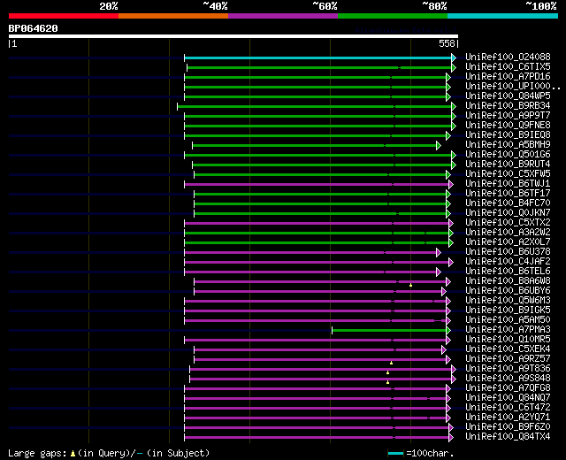Click the UniRef100_B9F6Z0 label
Screen dimensions: 566x460
point(508,427)
